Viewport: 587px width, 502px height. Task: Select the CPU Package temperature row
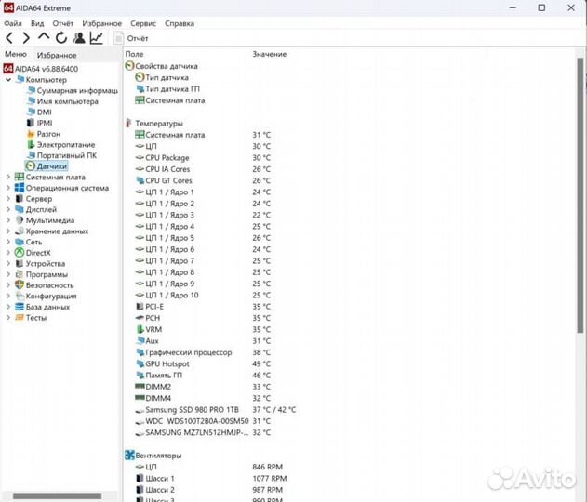click(x=203, y=158)
